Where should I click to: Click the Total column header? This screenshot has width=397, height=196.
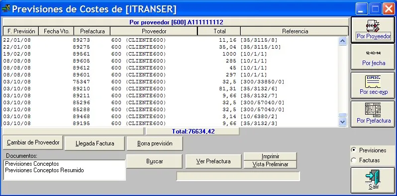pos(219,31)
